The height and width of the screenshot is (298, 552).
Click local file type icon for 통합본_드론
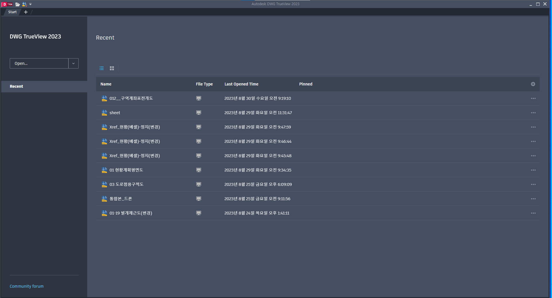(x=199, y=199)
